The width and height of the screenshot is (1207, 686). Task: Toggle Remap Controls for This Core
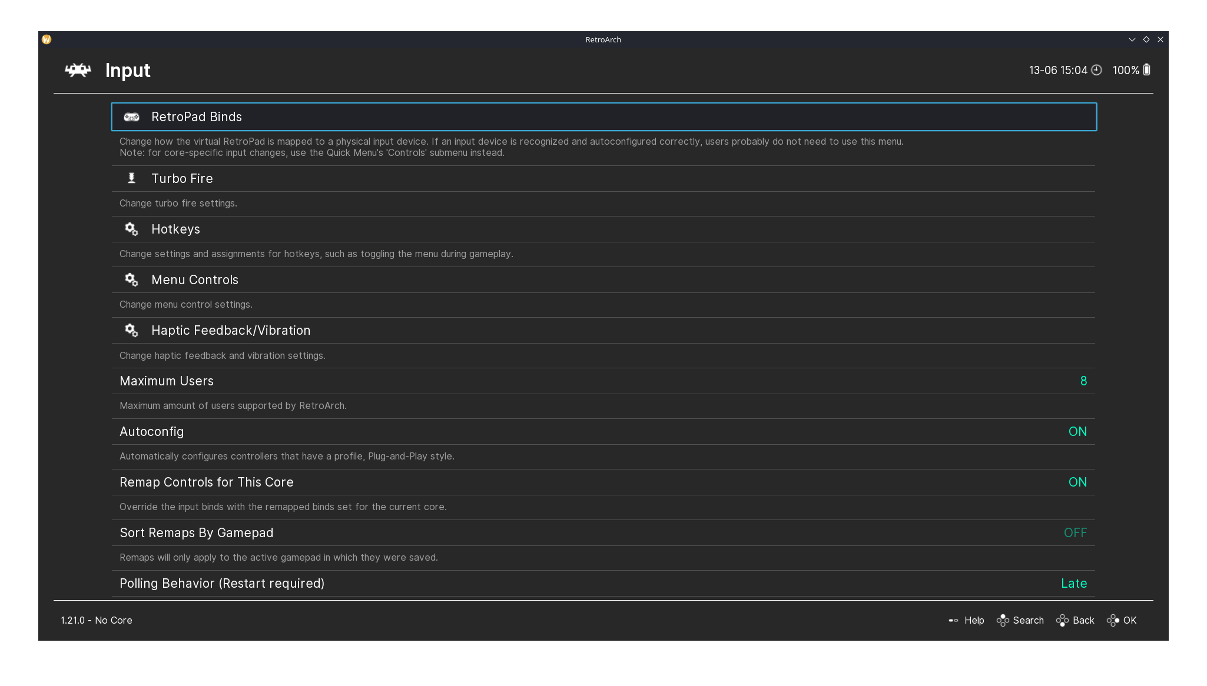coord(1077,482)
